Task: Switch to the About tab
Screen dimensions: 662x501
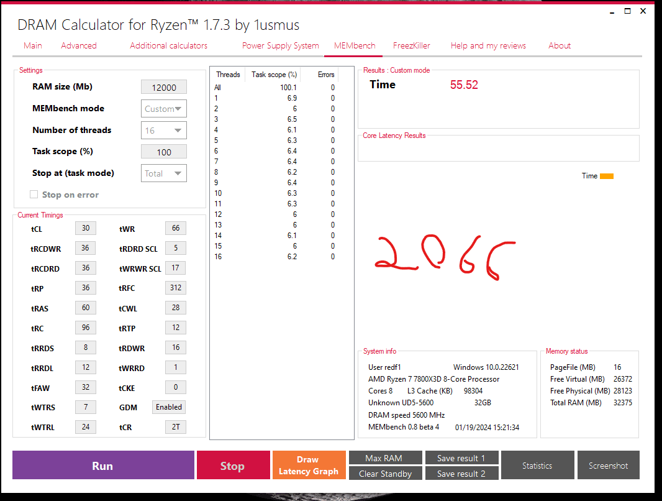Action: 560,45
